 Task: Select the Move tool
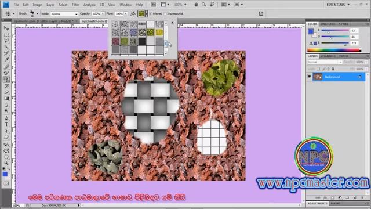6,28
